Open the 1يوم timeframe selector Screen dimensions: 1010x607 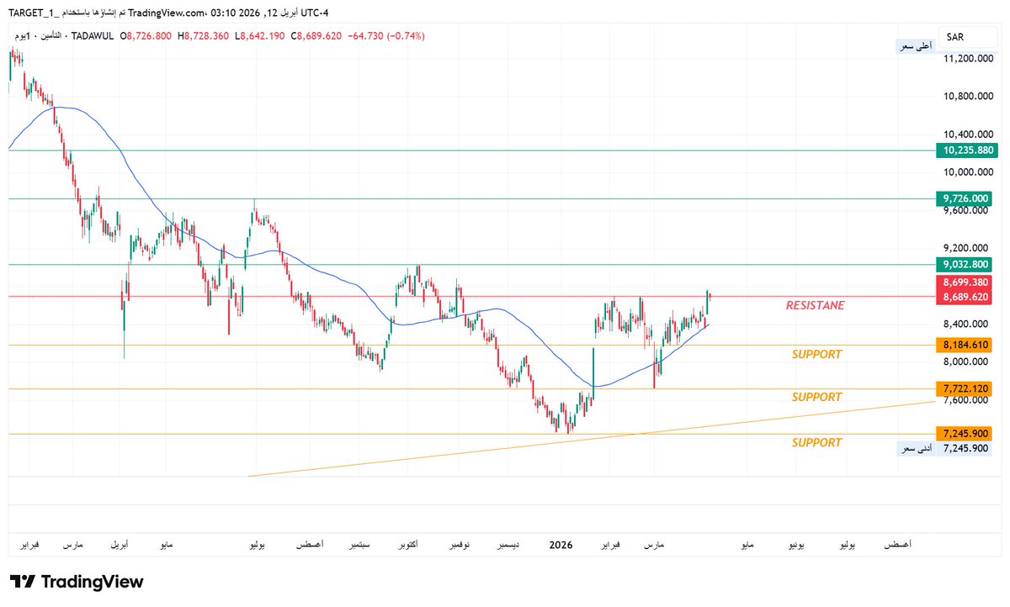coord(23,36)
